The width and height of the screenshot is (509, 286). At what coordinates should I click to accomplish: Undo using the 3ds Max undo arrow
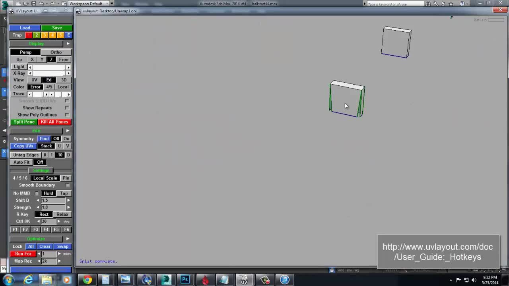coord(41,4)
